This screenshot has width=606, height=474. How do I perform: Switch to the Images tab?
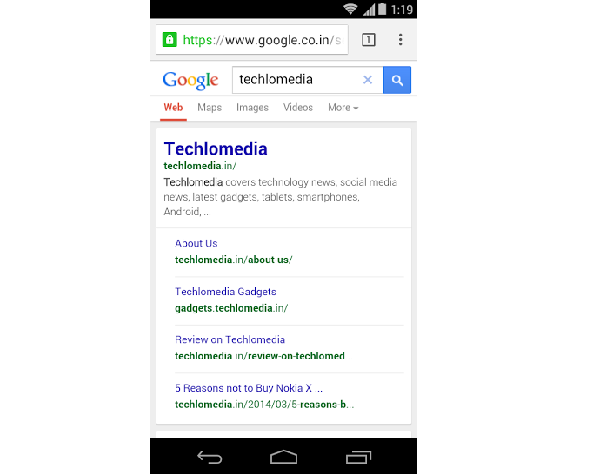pos(252,108)
